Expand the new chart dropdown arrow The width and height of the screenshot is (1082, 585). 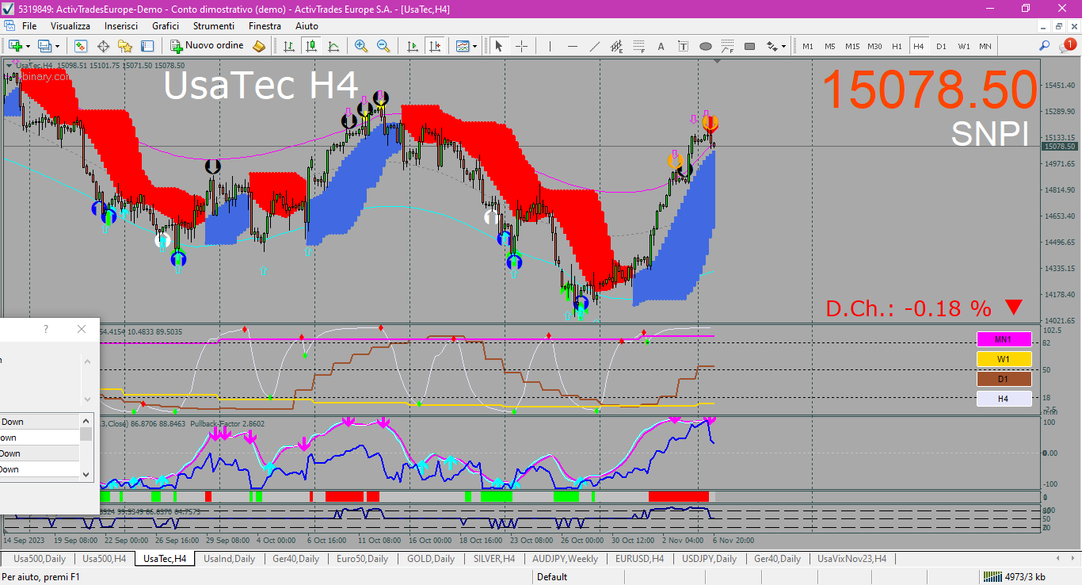[28, 47]
